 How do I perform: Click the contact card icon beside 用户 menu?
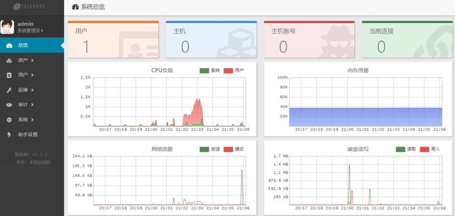[9, 75]
